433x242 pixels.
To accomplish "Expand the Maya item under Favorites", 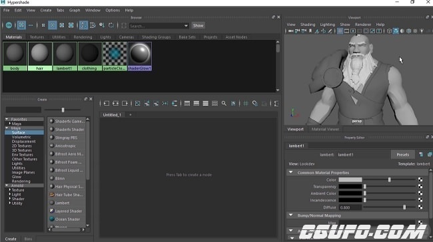I will tap(10, 124).
